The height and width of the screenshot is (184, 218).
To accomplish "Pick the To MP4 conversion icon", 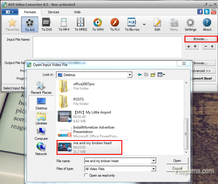I will pos(64,24).
